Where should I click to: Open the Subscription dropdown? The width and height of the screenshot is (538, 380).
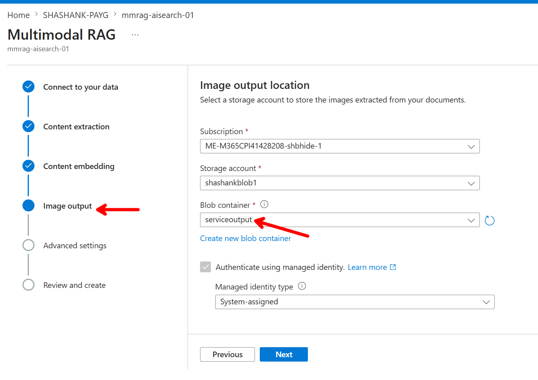[x=340, y=146]
